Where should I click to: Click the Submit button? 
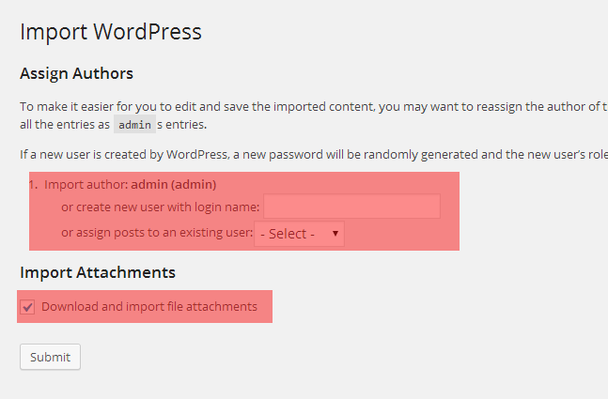[x=50, y=357]
